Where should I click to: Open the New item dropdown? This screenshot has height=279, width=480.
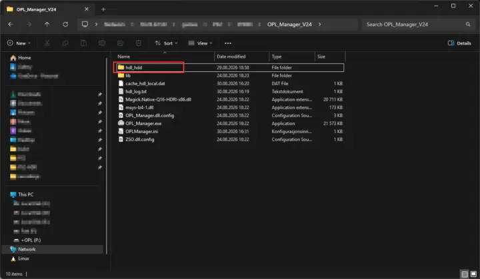[19, 43]
